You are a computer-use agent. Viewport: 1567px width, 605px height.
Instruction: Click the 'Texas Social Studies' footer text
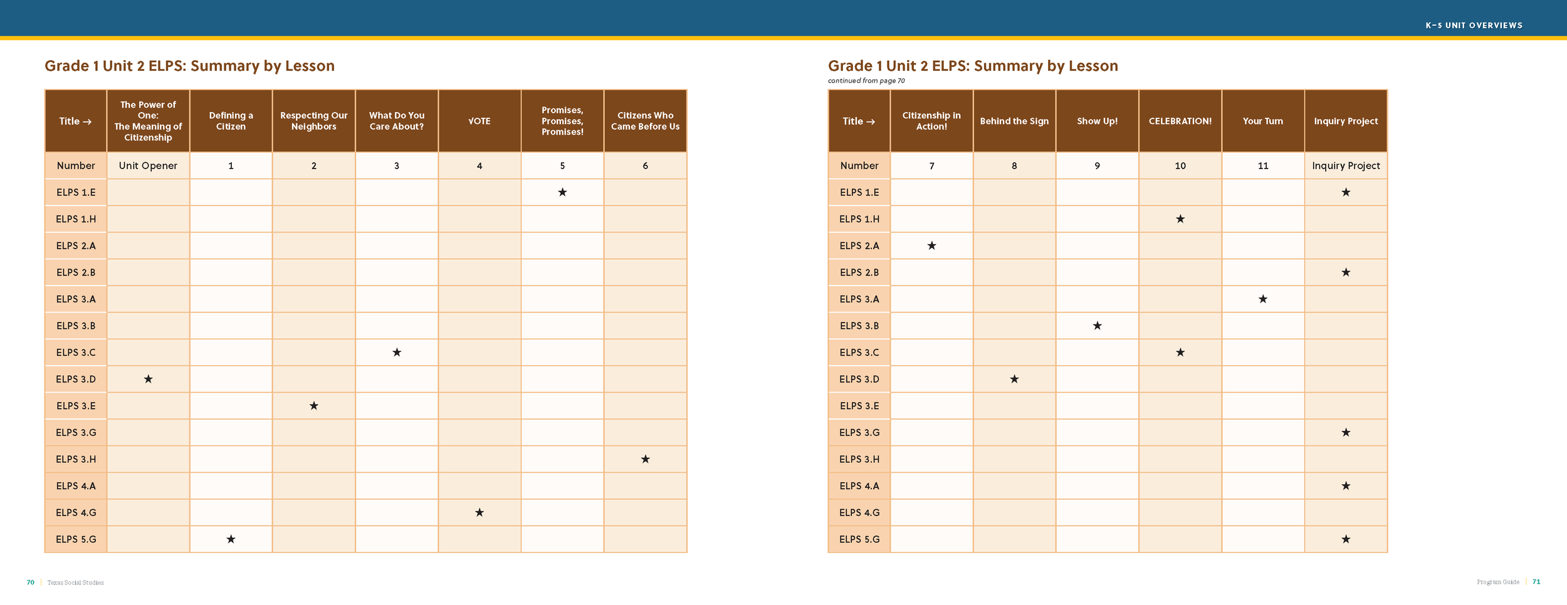tap(75, 582)
